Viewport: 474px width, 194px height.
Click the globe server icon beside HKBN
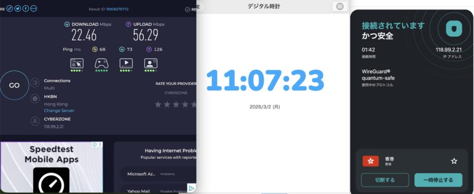point(35,98)
